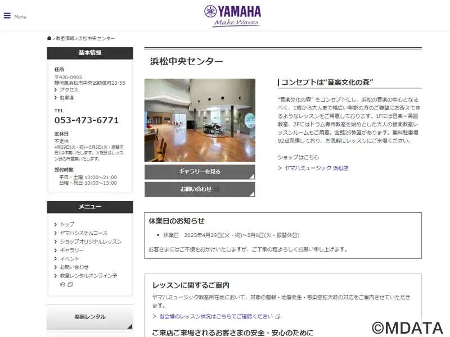
Task: Click the Yamaha Make Waves logo
Action: click(x=233, y=16)
